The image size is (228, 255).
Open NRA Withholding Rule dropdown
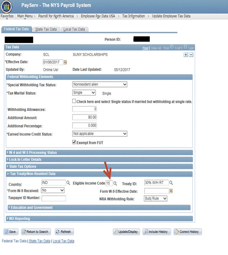(x=156, y=199)
